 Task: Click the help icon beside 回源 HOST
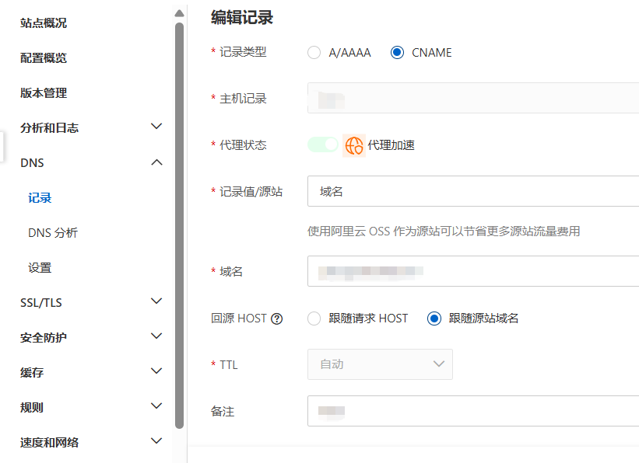coord(276,319)
